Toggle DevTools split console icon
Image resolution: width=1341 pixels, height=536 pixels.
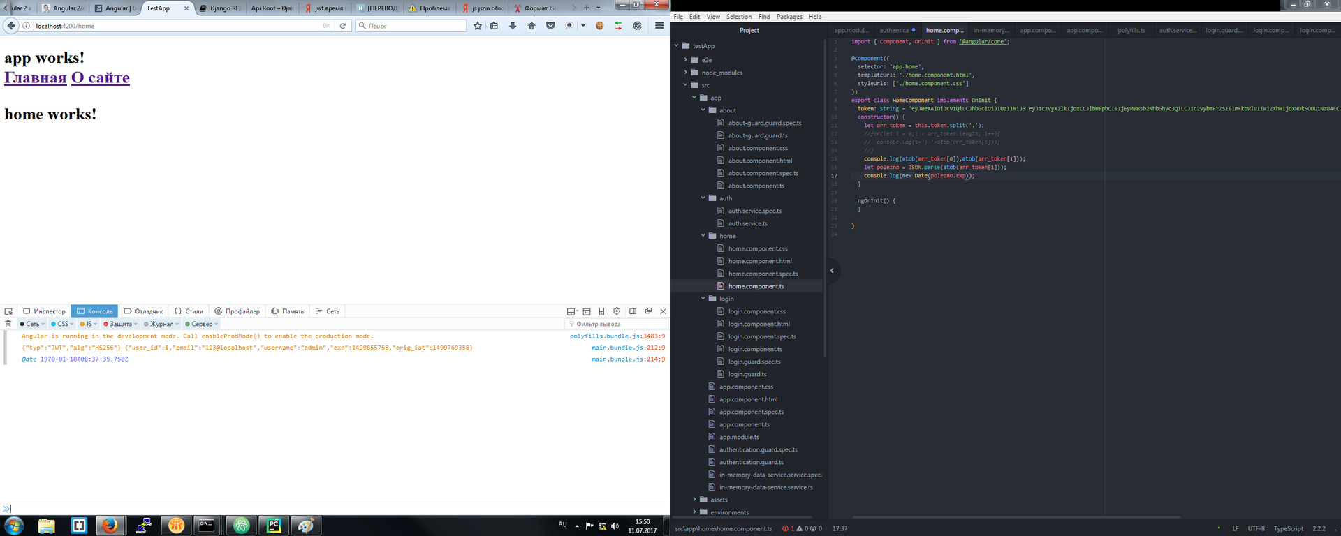pos(587,311)
